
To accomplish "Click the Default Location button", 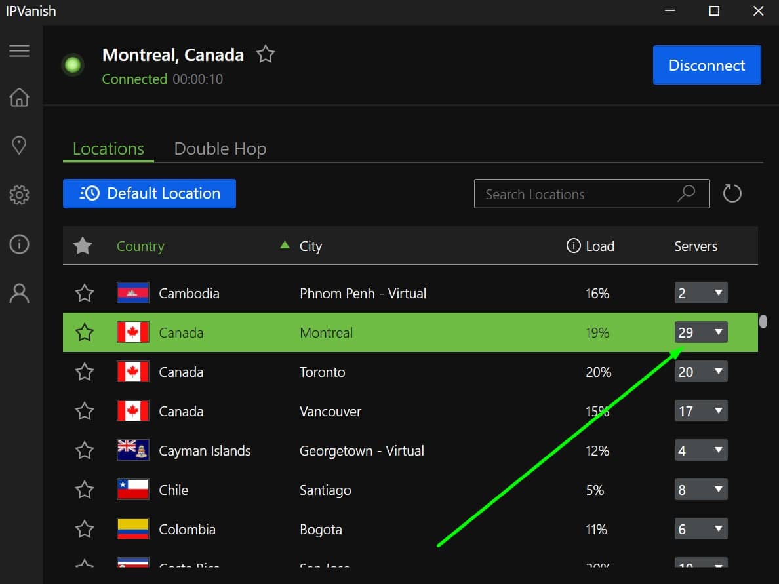I will pos(149,193).
